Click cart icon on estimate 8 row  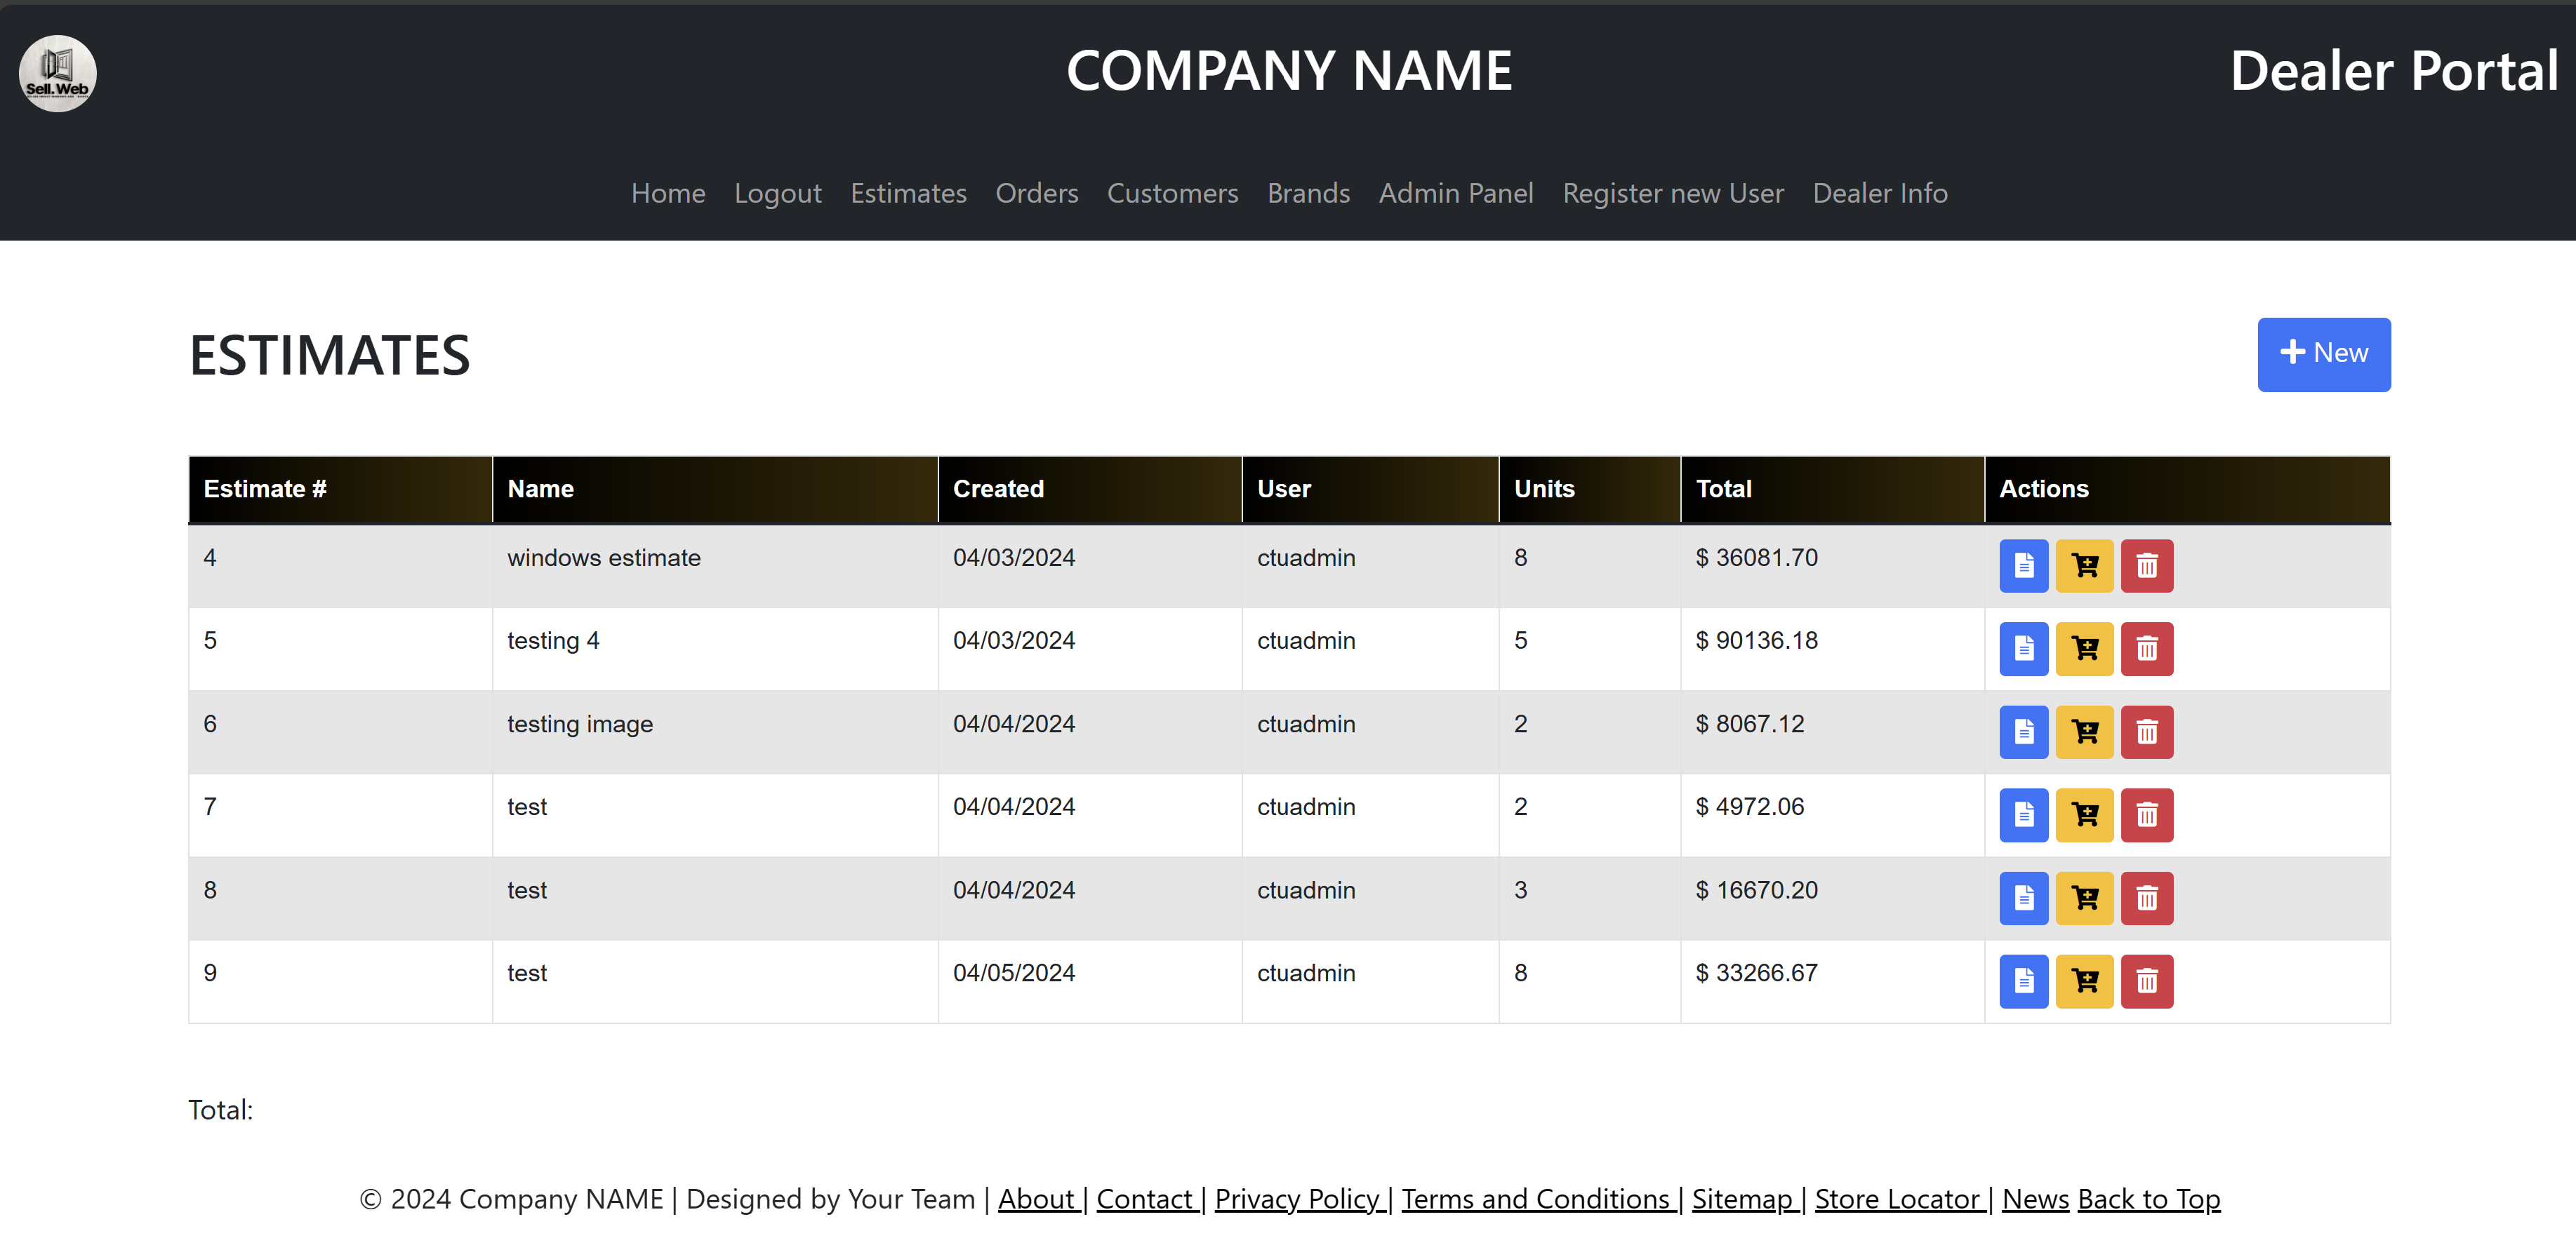pos(2084,897)
